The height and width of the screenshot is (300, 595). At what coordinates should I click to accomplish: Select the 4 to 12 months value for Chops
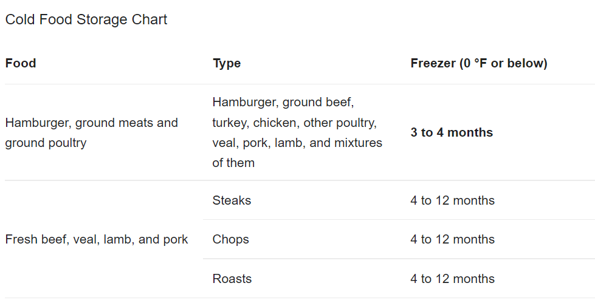coord(452,239)
